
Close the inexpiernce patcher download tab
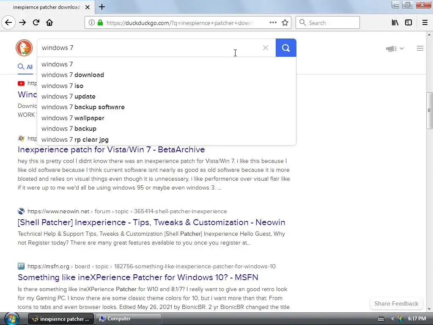point(88,7)
